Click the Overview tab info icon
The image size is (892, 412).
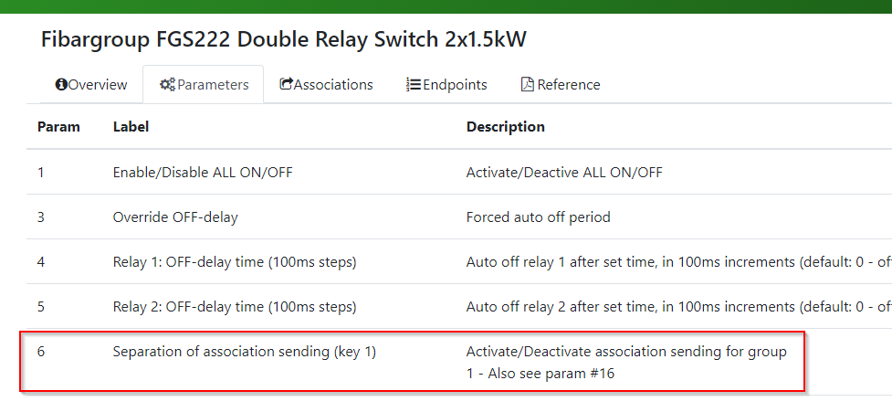(x=61, y=85)
